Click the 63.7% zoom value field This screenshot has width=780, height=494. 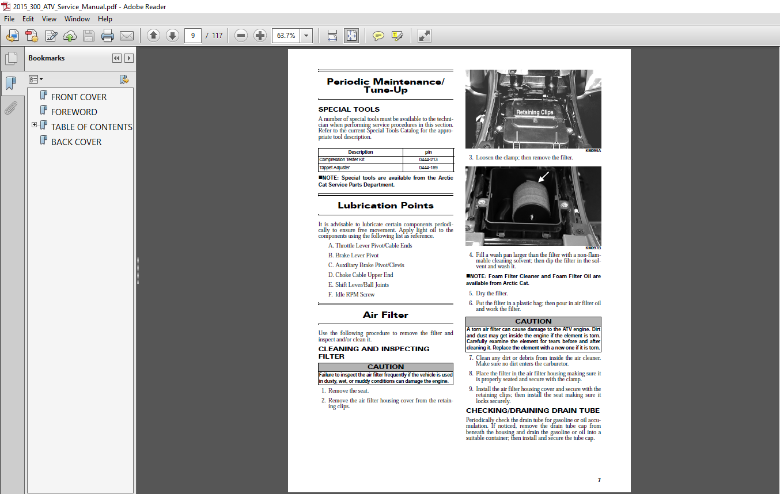pos(286,36)
